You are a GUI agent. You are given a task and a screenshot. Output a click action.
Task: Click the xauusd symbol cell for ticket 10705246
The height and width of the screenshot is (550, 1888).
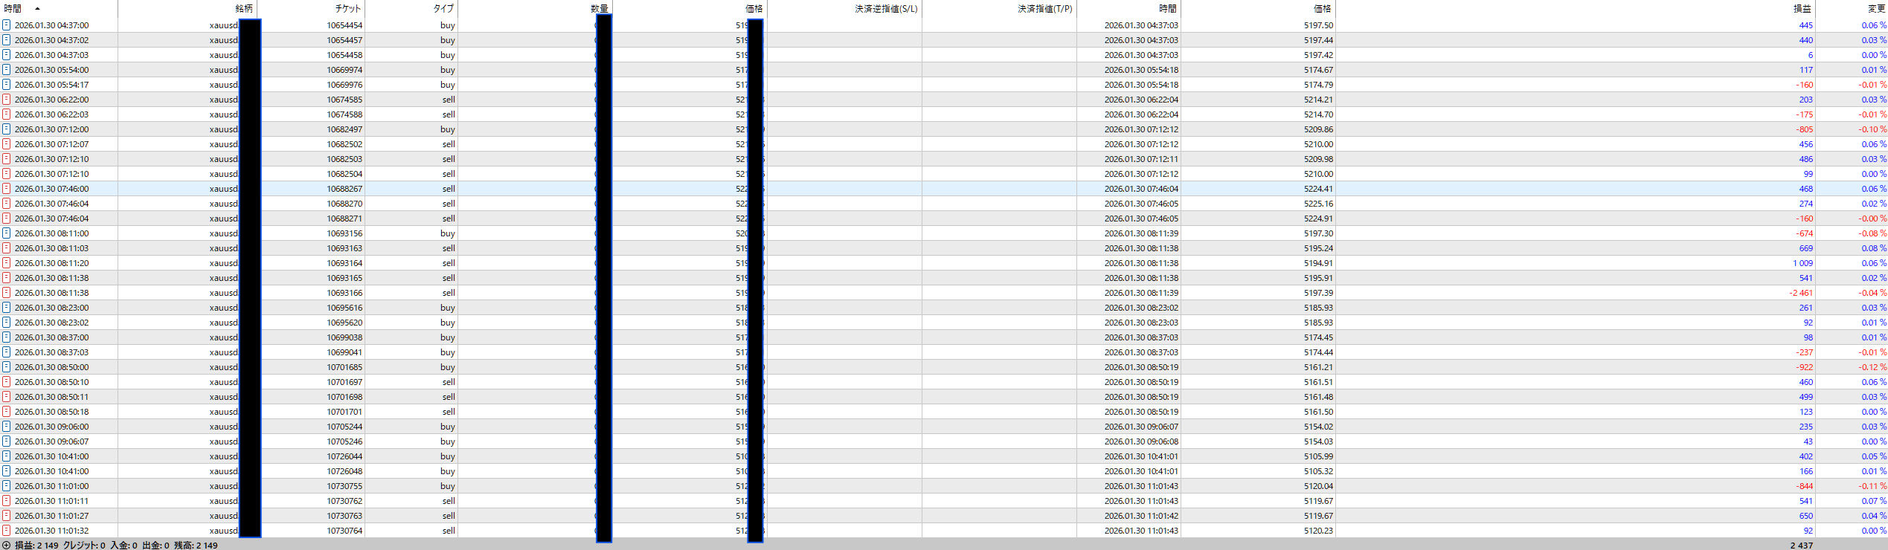[223, 441]
